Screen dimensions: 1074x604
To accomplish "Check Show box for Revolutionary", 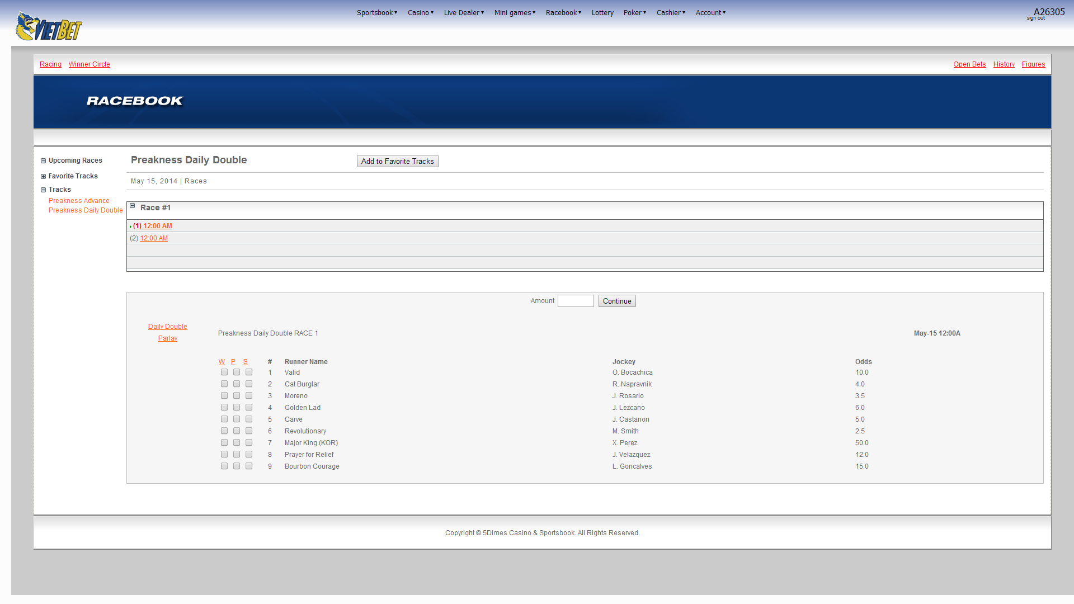I will 249,431.
